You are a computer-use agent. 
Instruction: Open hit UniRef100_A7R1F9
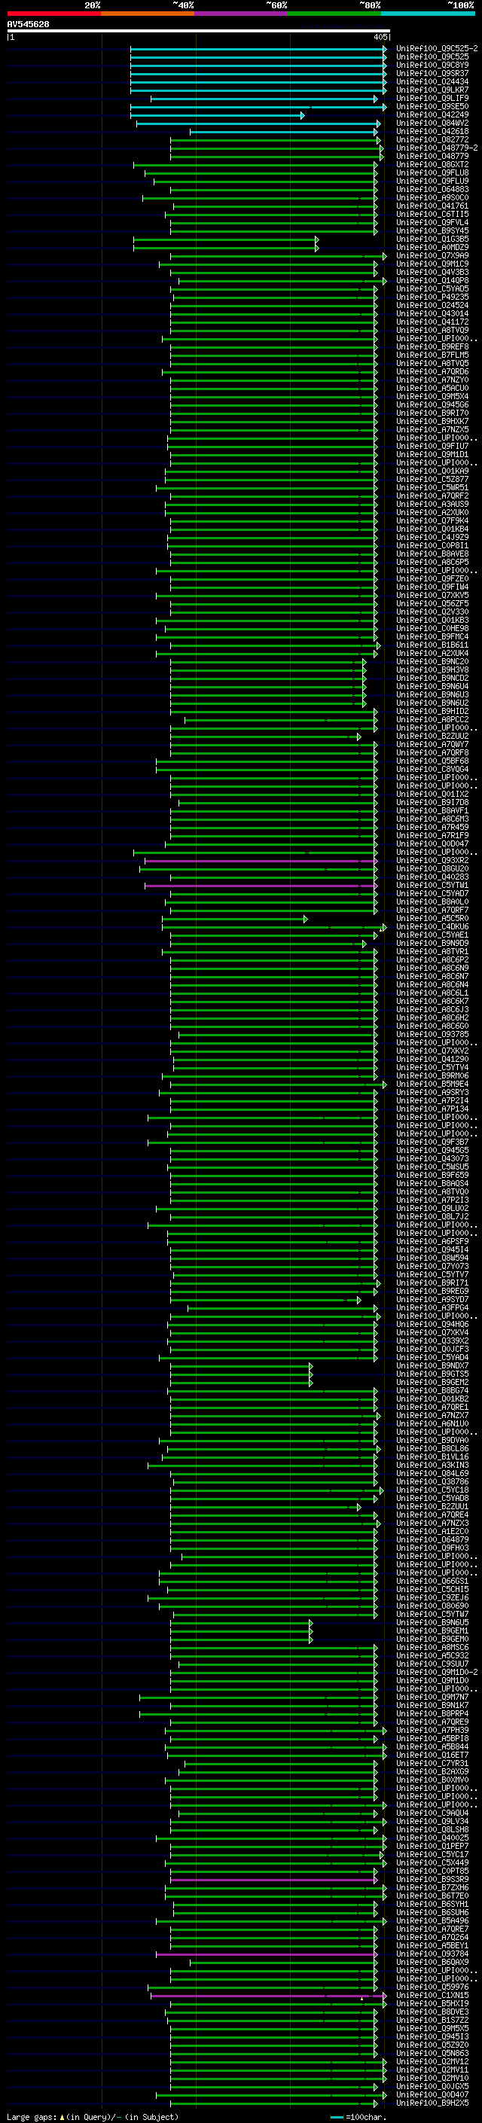click(432, 836)
